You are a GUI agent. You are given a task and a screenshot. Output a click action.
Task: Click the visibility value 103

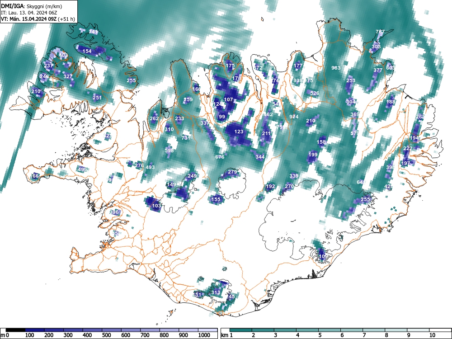click(x=156, y=206)
